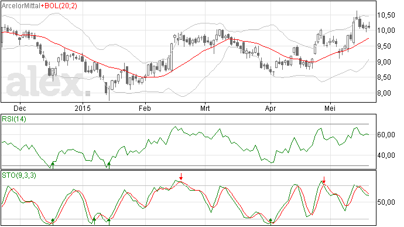Screen dimensions: 404x227
Task: Click the red sell arrow before Mei in STO panel
Action: [x=324, y=180]
